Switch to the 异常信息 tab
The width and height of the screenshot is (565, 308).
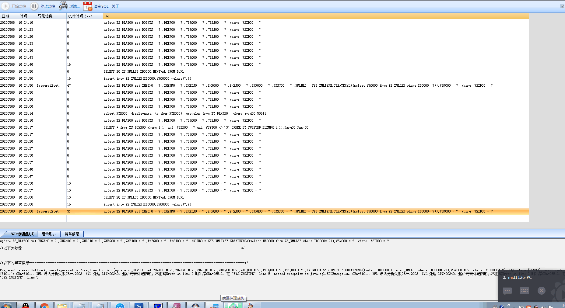[72, 234]
